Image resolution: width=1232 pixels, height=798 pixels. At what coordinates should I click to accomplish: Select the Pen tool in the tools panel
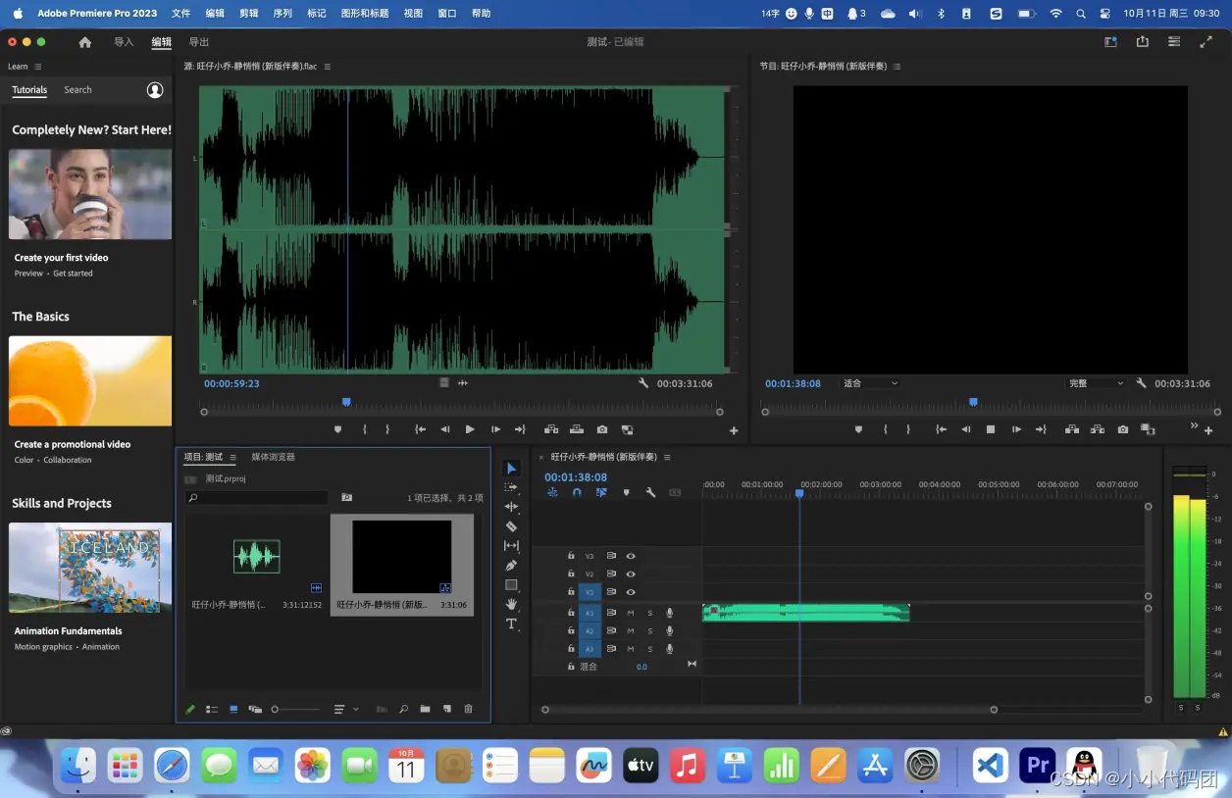coord(511,566)
